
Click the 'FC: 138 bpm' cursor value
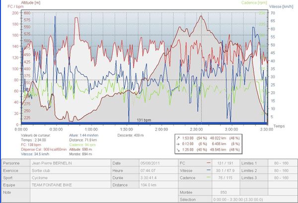tap(31, 145)
